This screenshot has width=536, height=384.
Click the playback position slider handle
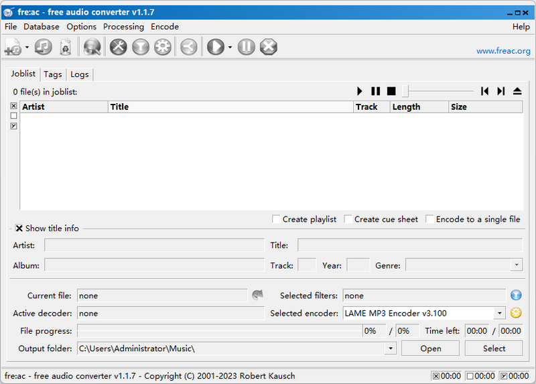click(x=405, y=91)
